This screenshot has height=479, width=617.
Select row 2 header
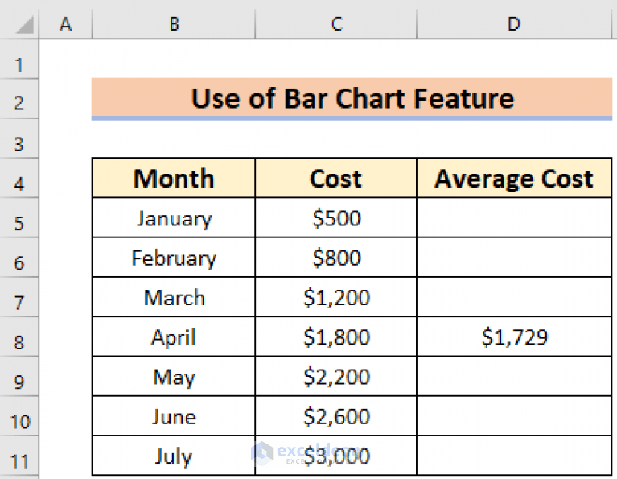[19, 102]
